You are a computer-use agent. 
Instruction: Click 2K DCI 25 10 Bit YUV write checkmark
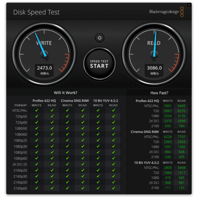(x=98, y=164)
